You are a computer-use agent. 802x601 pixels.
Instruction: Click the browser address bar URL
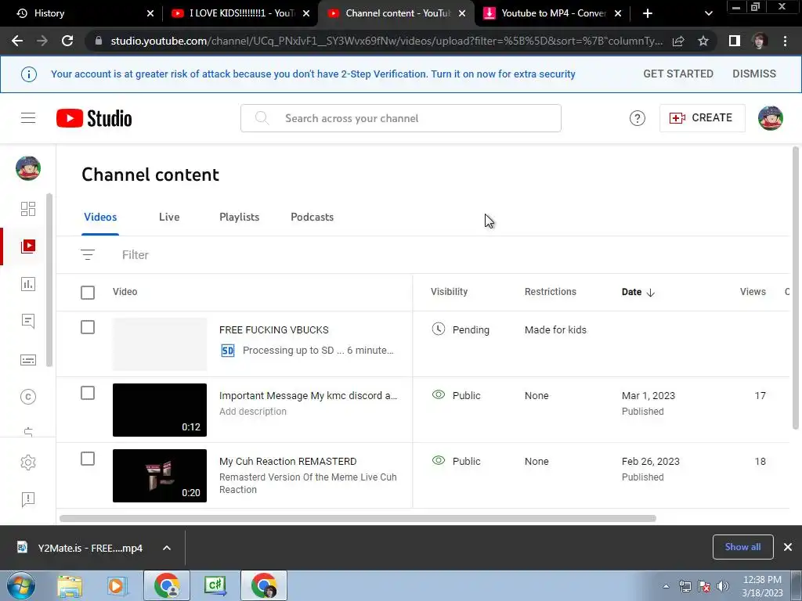coord(386,41)
